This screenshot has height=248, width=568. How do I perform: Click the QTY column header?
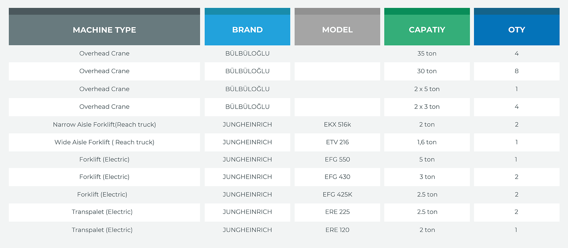click(x=517, y=30)
